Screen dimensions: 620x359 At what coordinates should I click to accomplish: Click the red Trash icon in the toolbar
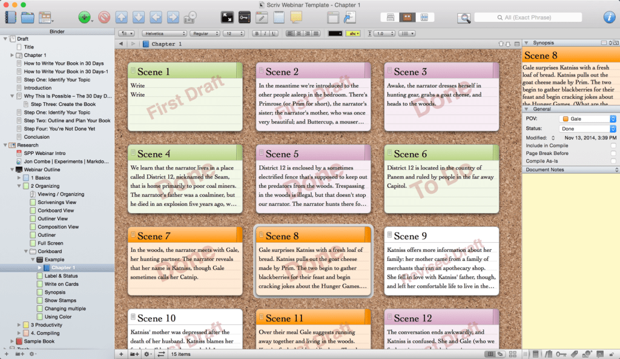104,16
